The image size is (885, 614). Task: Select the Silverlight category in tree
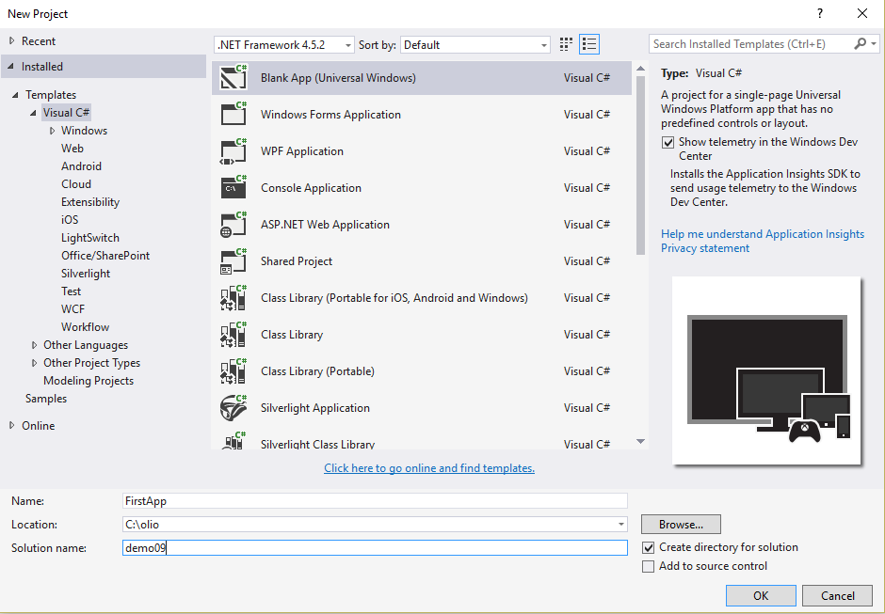(x=86, y=274)
